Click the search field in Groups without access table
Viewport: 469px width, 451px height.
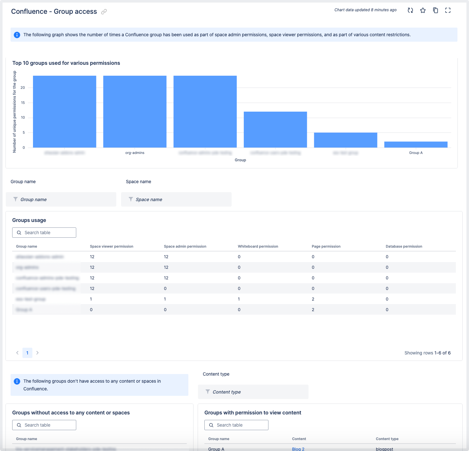click(44, 425)
